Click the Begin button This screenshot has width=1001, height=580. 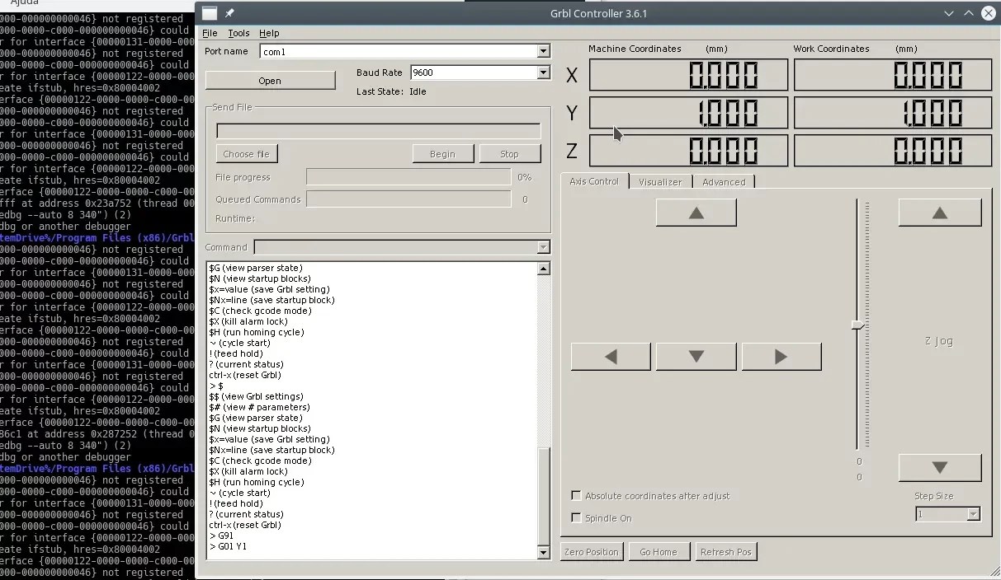442,154
